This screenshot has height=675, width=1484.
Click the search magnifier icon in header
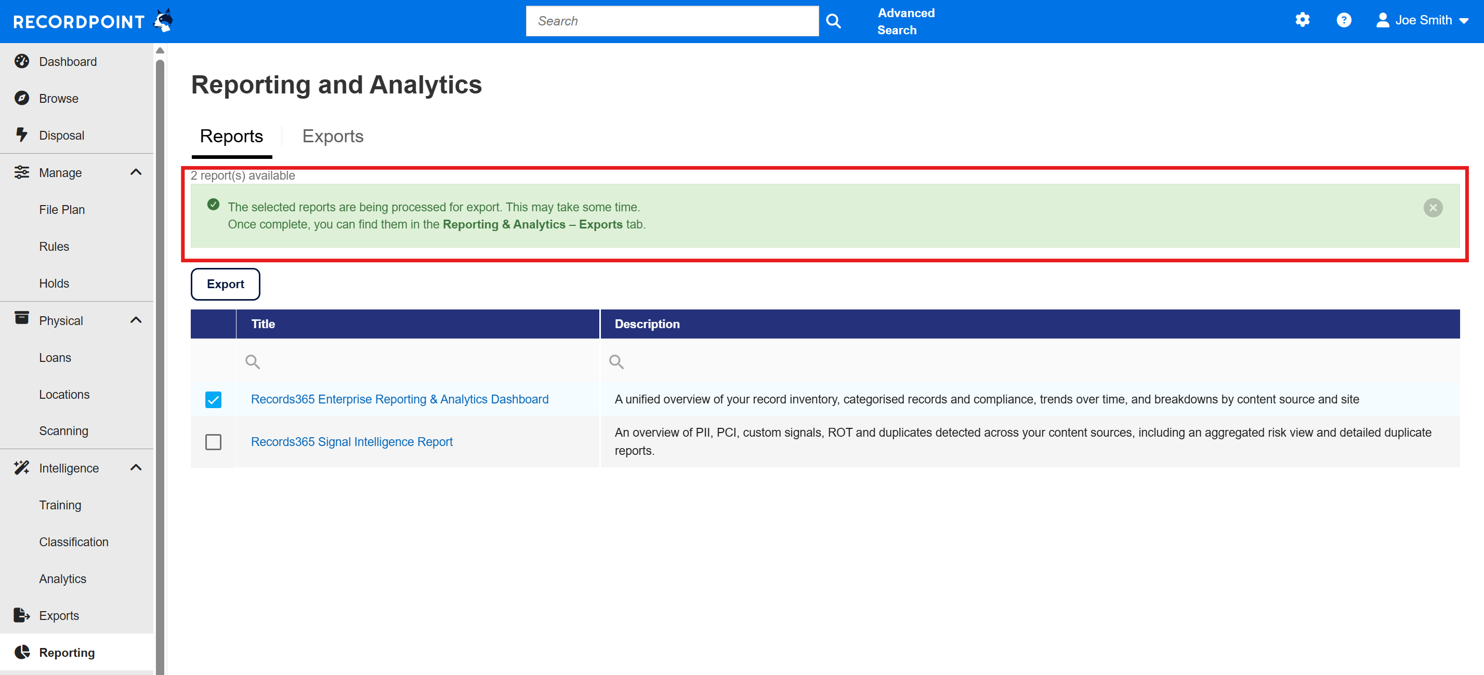833,21
